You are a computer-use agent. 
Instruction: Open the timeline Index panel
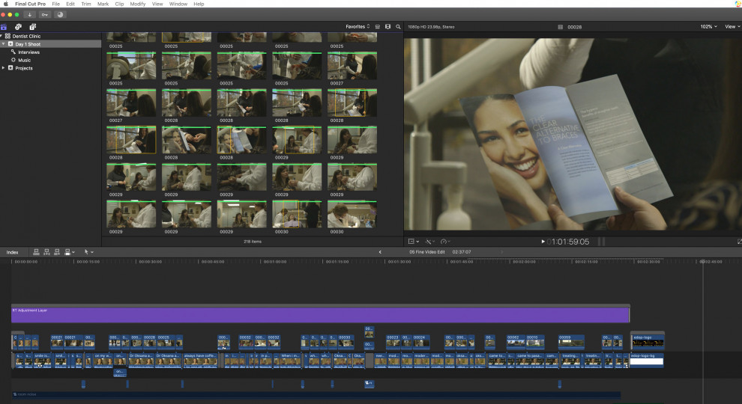[12, 252]
